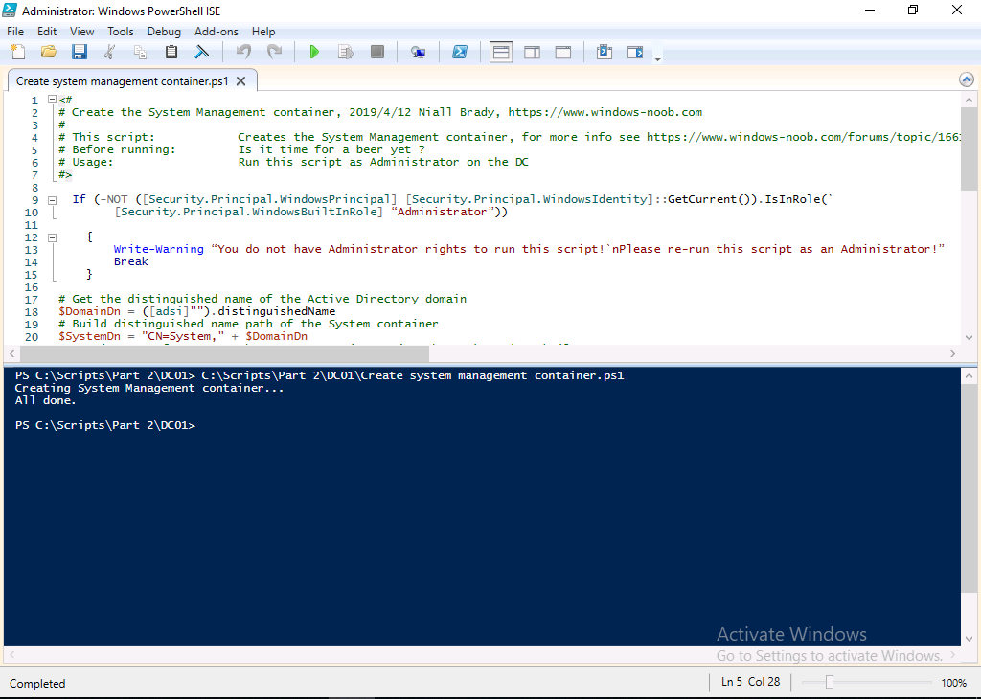Open the toolbar overflow options arrow
Screen dimensions: 981x699
pos(657,57)
